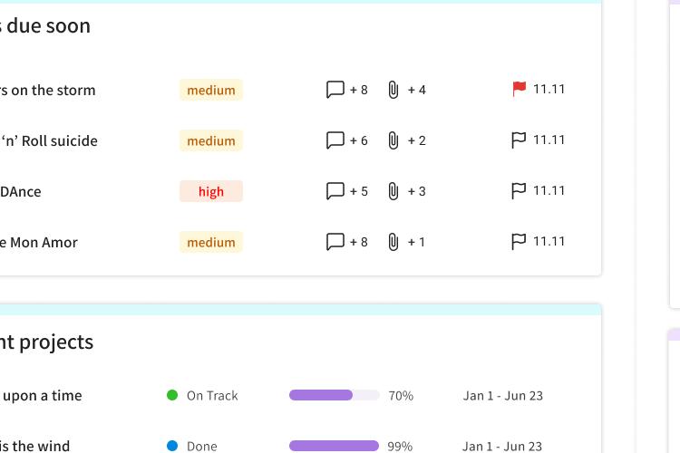The width and height of the screenshot is (680, 453).
Task: Open attachments on the DAnce task
Action: pos(393,191)
